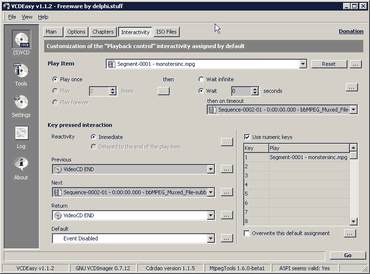Increase the wait seconds spinner
The height and width of the screenshot is (274, 370).
pyautogui.click(x=255, y=89)
